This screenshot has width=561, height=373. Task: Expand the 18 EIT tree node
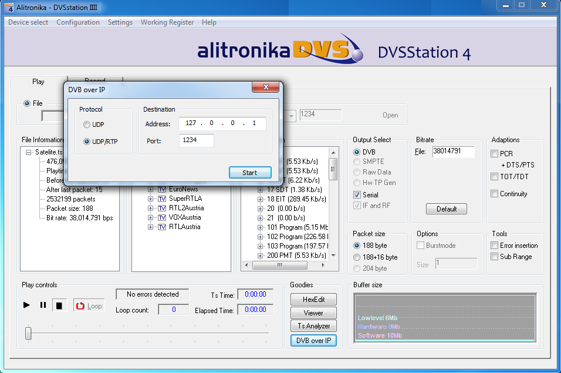point(261,199)
